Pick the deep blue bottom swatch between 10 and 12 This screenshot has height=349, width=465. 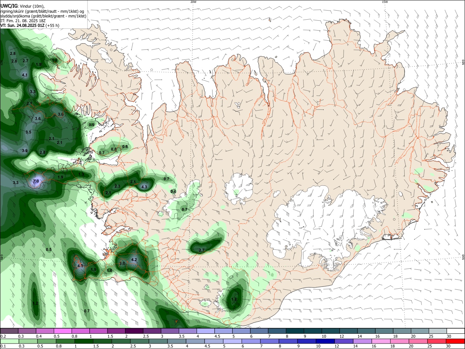(325, 341)
